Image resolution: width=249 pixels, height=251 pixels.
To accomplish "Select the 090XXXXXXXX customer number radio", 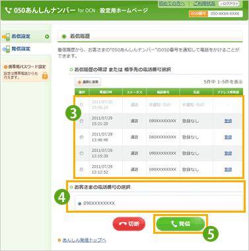I will pos(80,203).
